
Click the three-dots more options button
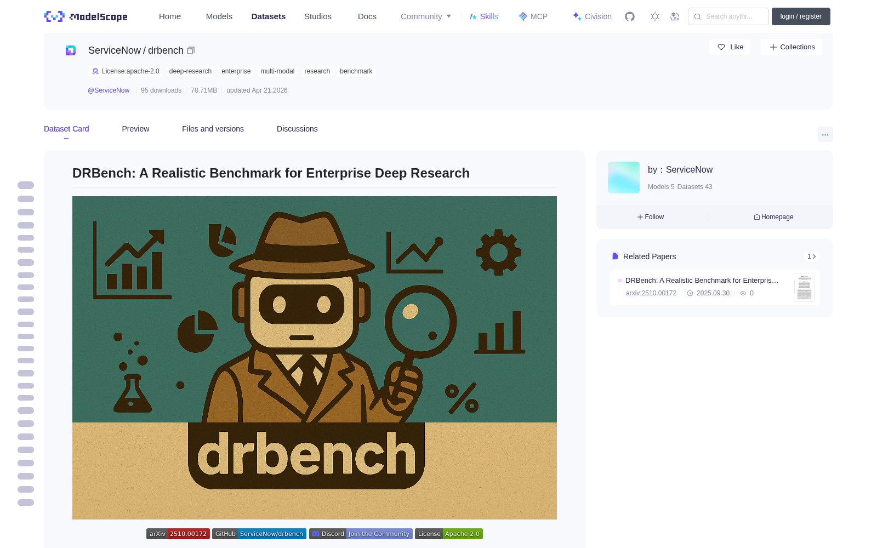tap(825, 134)
